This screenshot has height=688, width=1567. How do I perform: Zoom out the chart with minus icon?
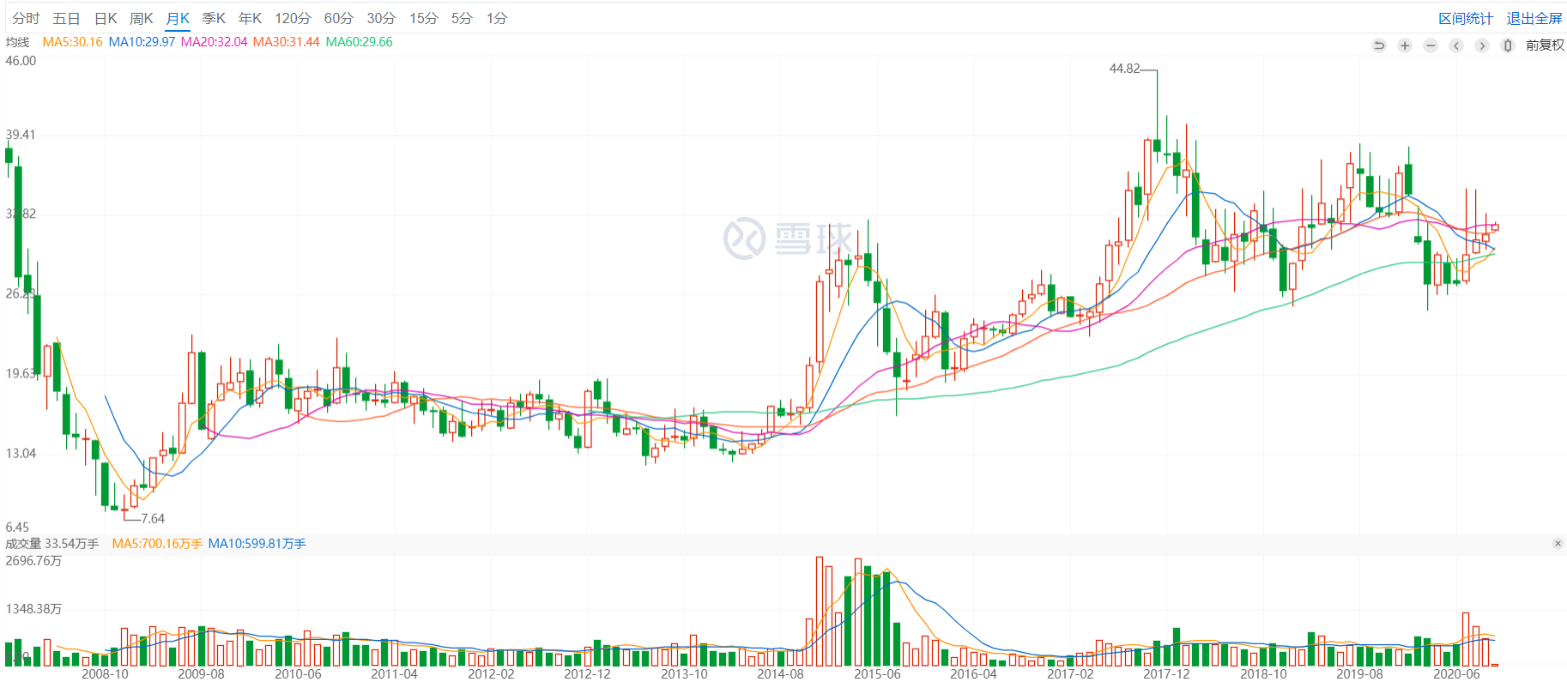pyautogui.click(x=1431, y=45)
